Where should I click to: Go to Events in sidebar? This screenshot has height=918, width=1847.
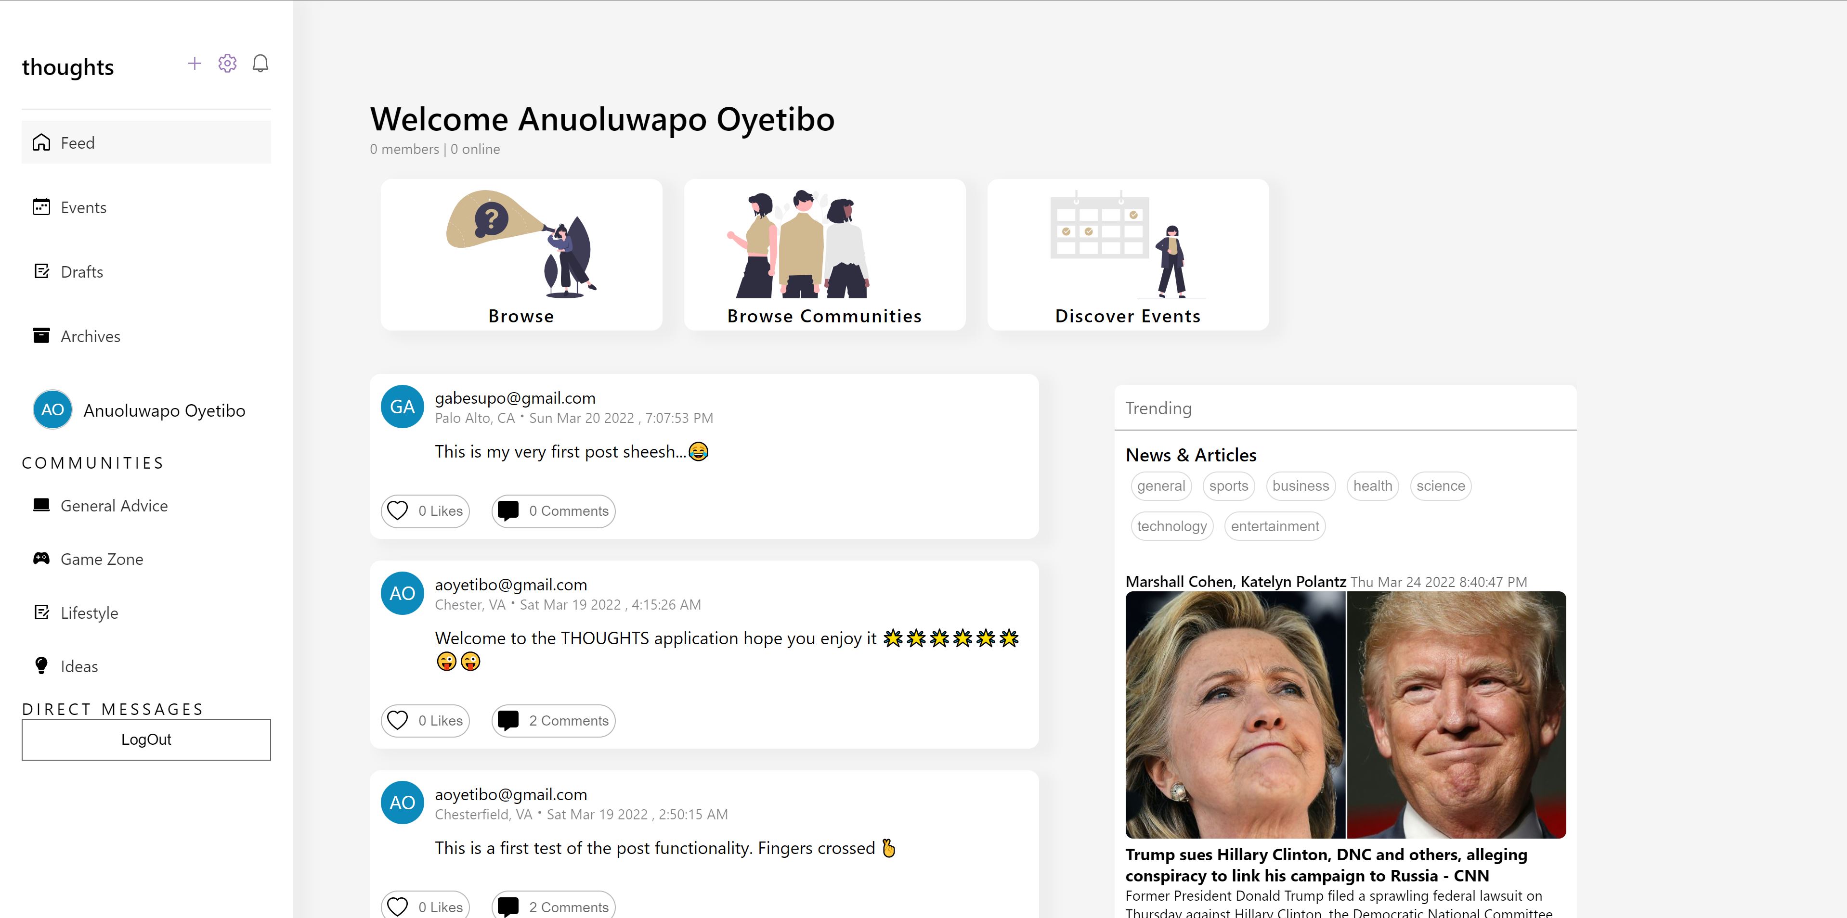[146, 207]
